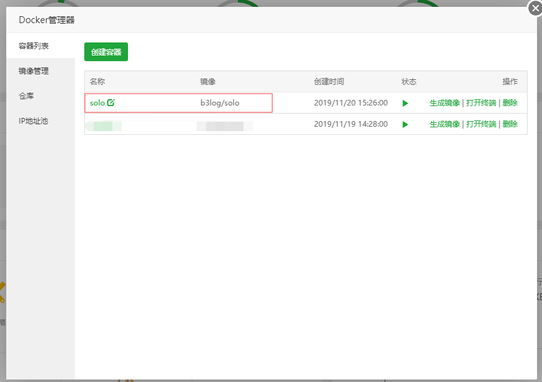Click 删除 in the 2019/11/19 row
Image resolution: width=542 pixels, height=382 pixels.
510,124
